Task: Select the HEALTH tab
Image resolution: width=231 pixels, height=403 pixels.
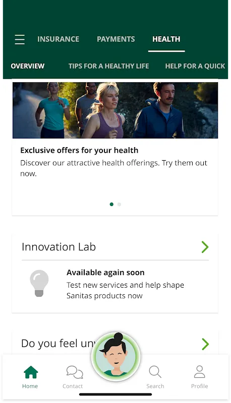Action: tap(166, 39)
